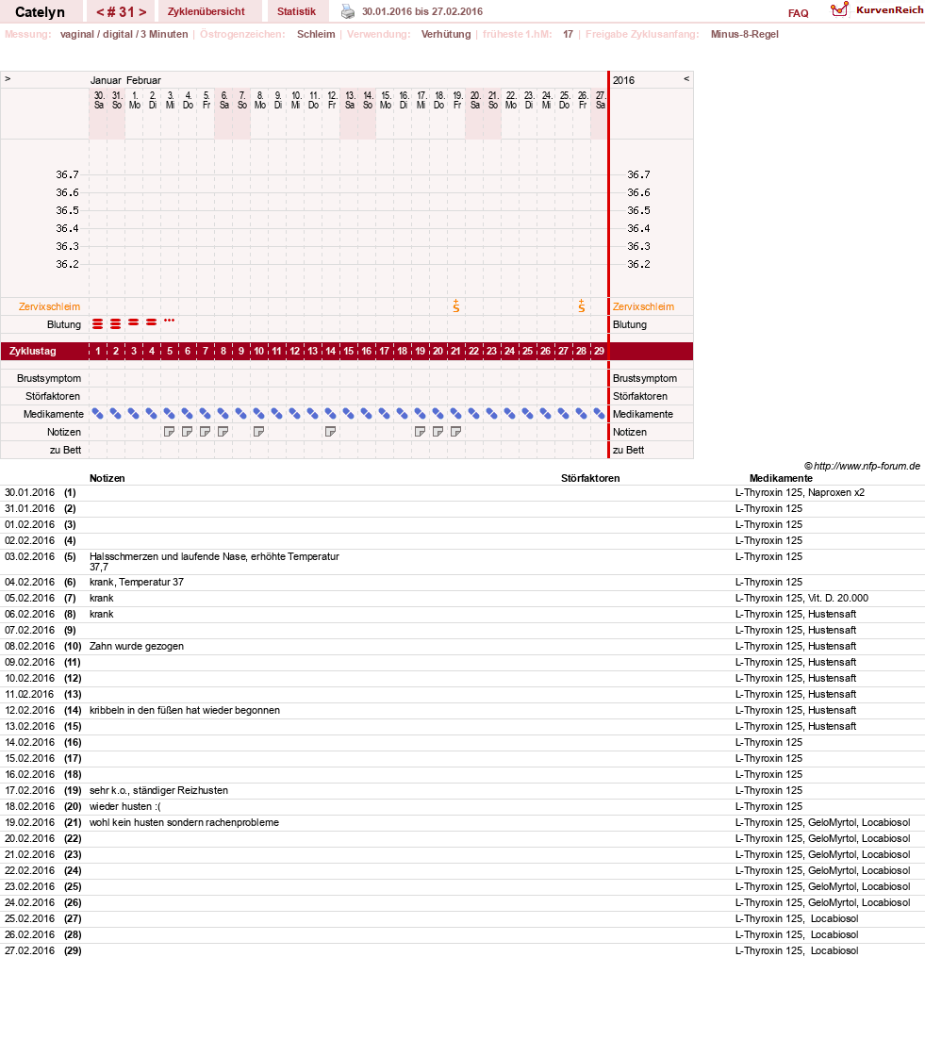Select the Catelyn user tab
925x1056 pixels.
click(x=40, y=12)
